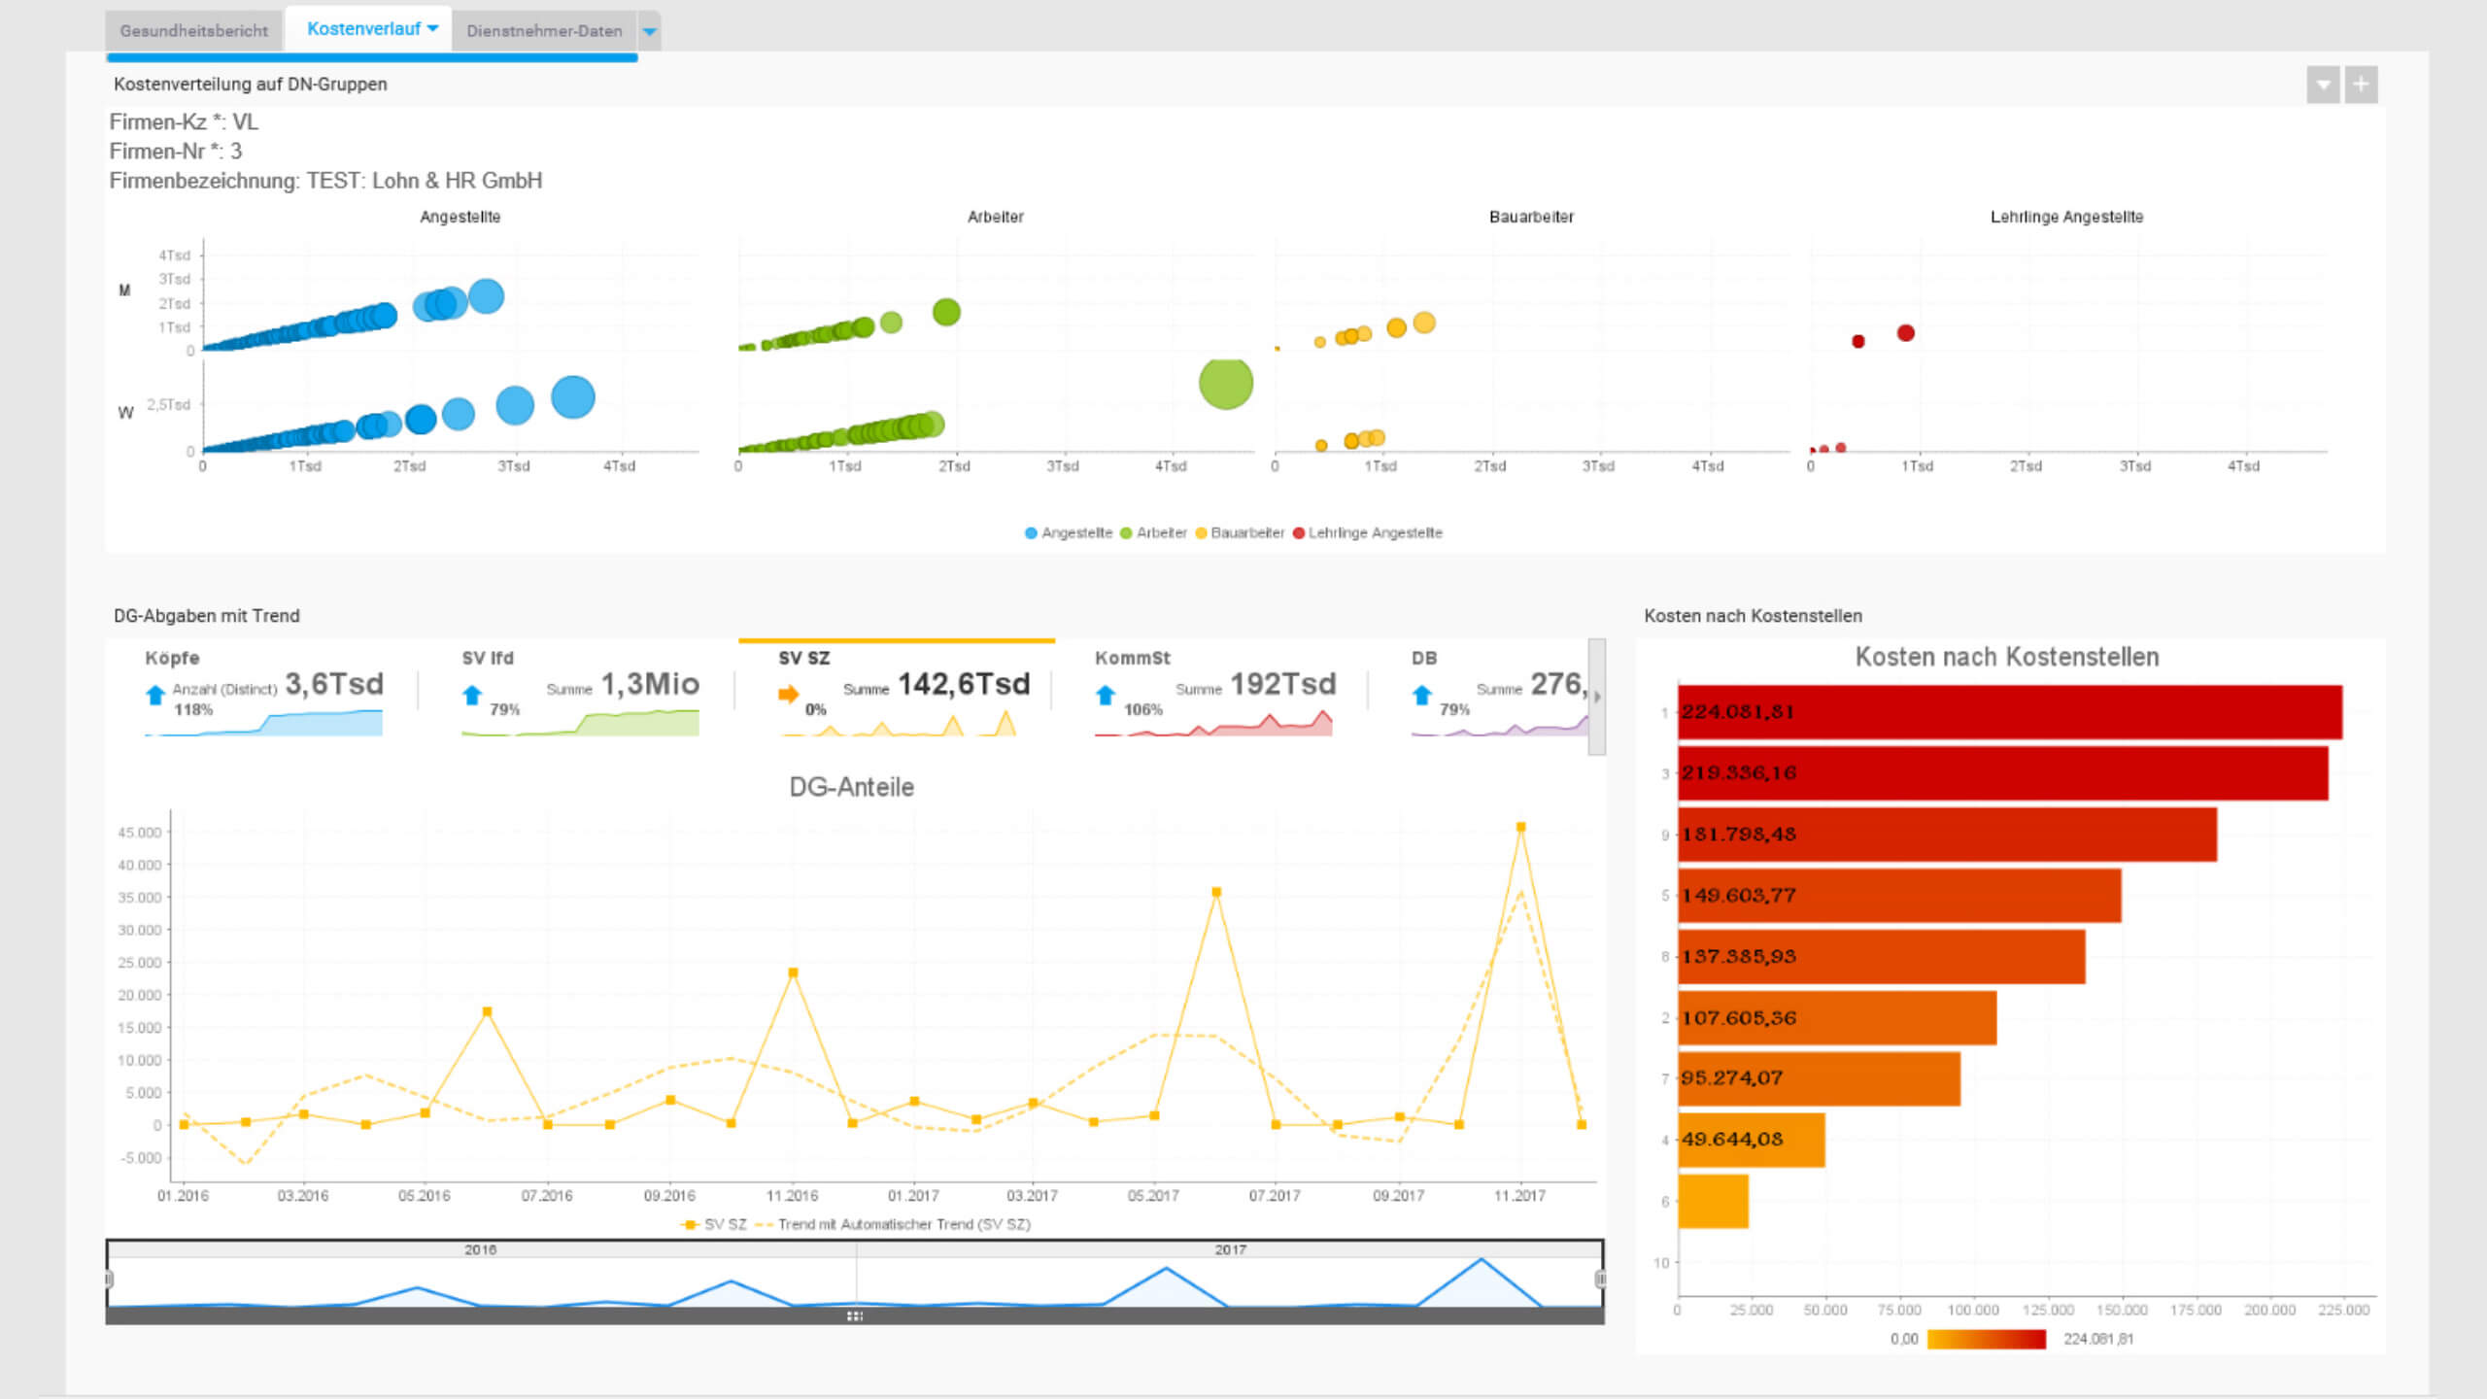Select the Köpfe KPI tile
Viewport: 2487px width, 1399px height.
263,690
